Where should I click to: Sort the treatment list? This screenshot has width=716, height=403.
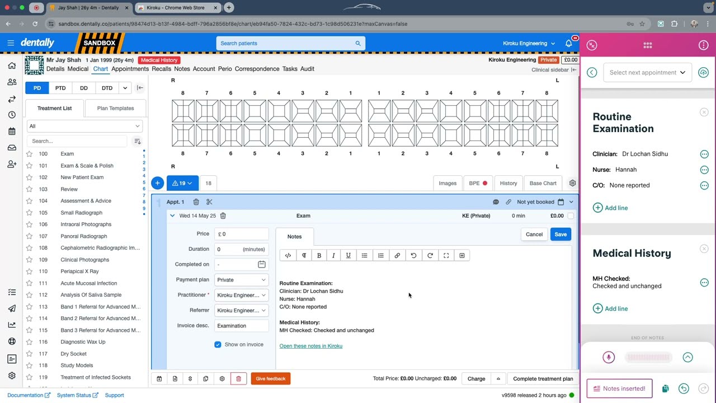(138, 141)
